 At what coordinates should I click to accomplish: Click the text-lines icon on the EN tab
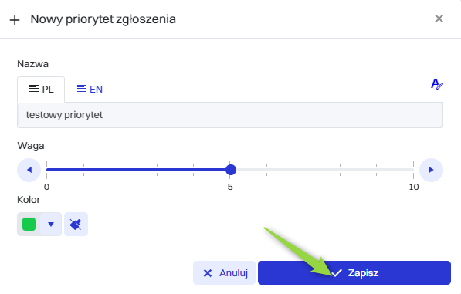coord(82,90)
